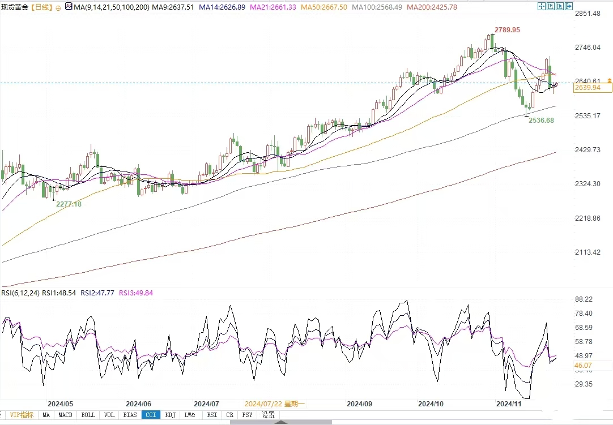Viewport: 613px width, 425px height.
Task: Click the RSI2:47.77 value
Action: 97,293
